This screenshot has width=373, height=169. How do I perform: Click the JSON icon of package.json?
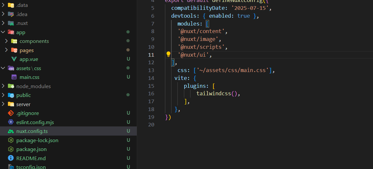click(x=11, y=149)
